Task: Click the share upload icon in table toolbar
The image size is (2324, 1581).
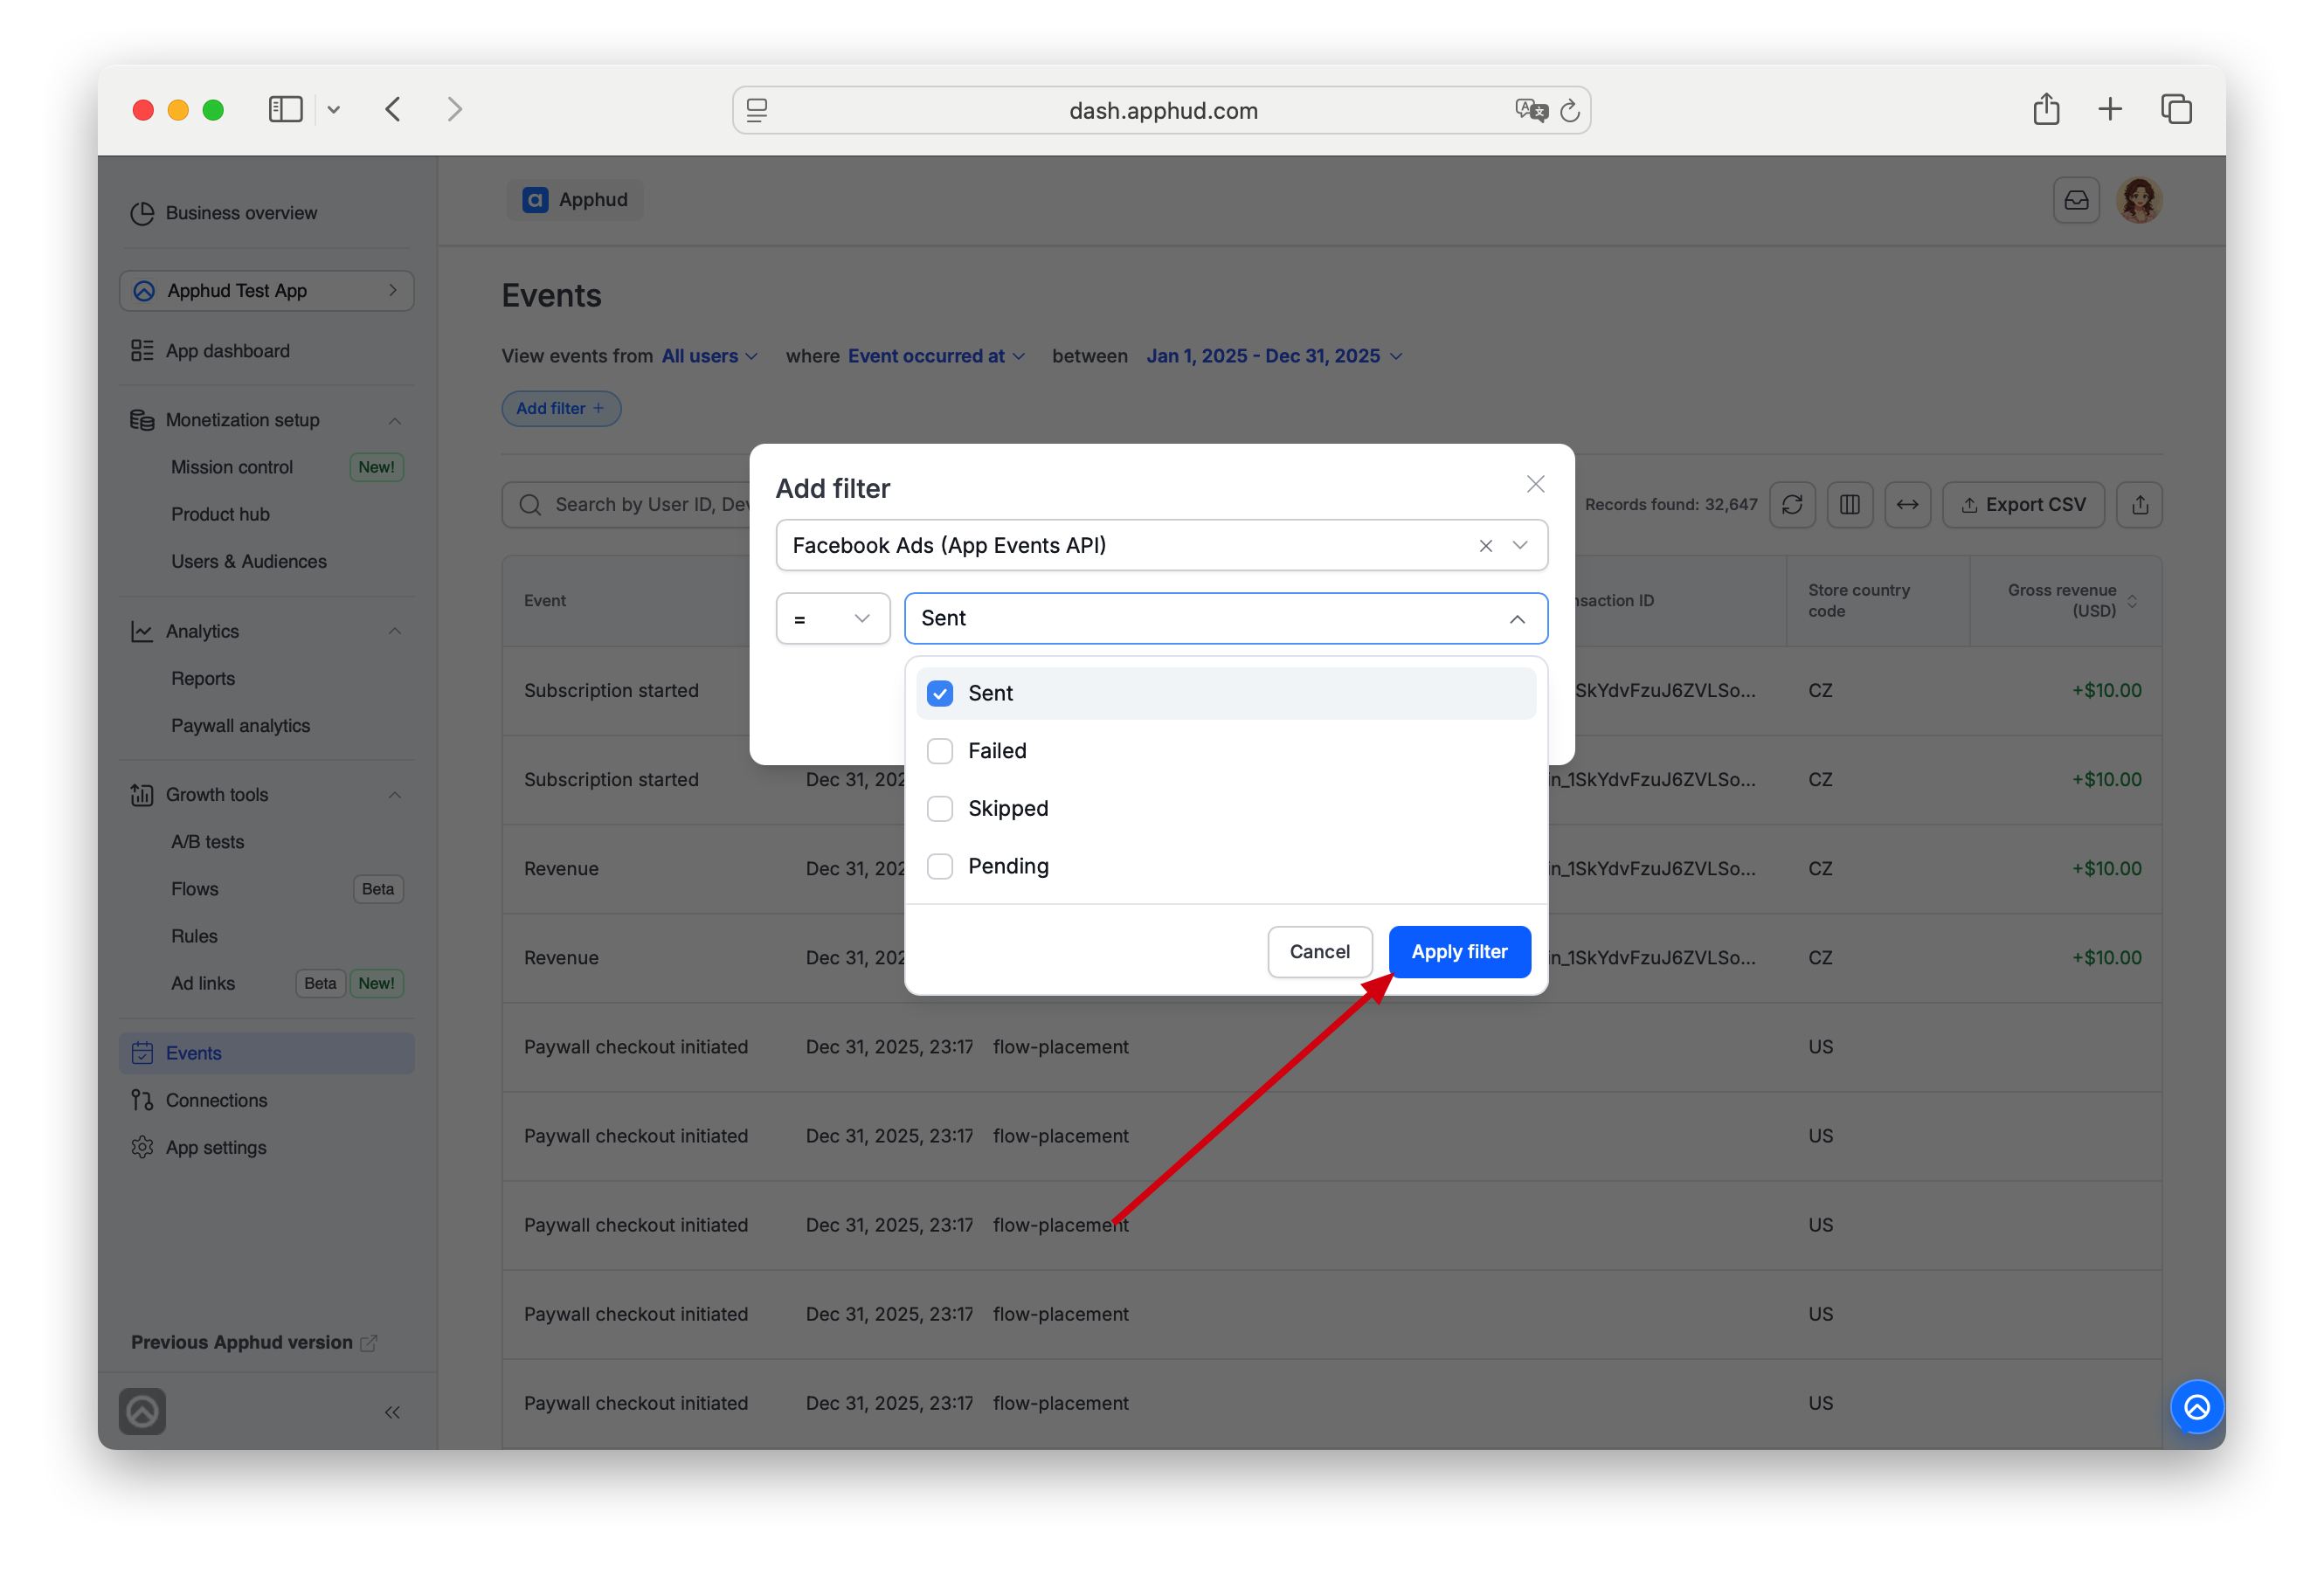Action: point(2139,505)
